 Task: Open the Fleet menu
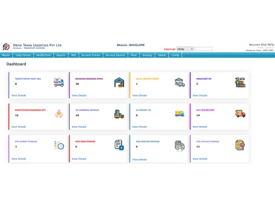click(x=134, y=55)
